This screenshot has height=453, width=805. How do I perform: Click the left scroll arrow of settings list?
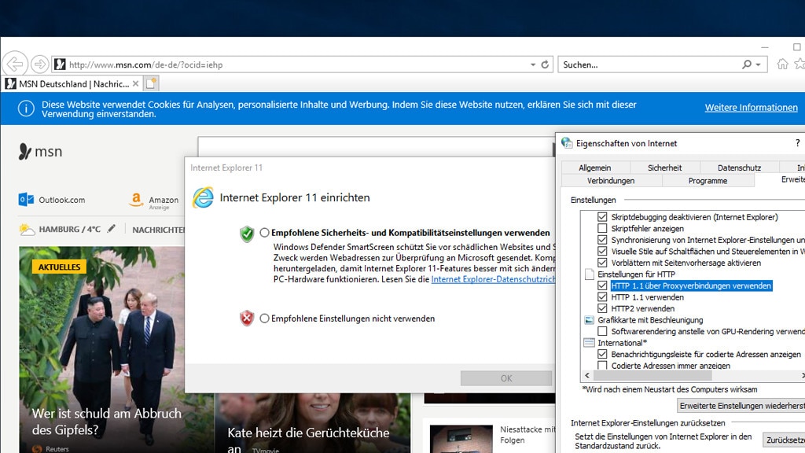[x=587, y=375]
